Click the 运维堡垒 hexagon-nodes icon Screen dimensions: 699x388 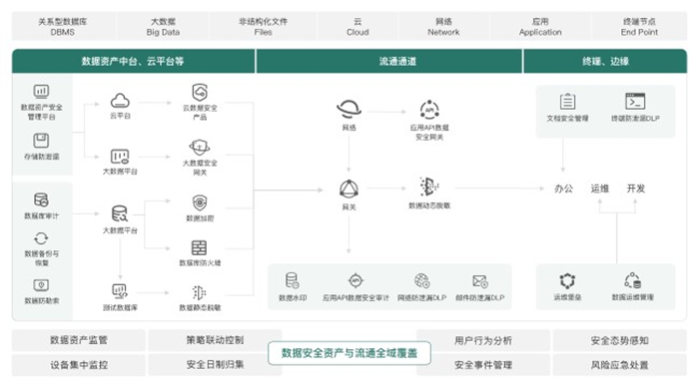tap(567, 281)
